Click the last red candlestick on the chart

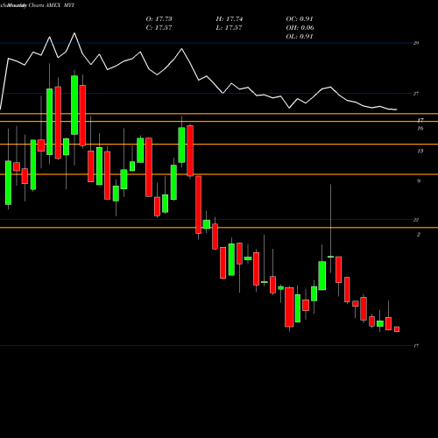(x=397, y=329)
